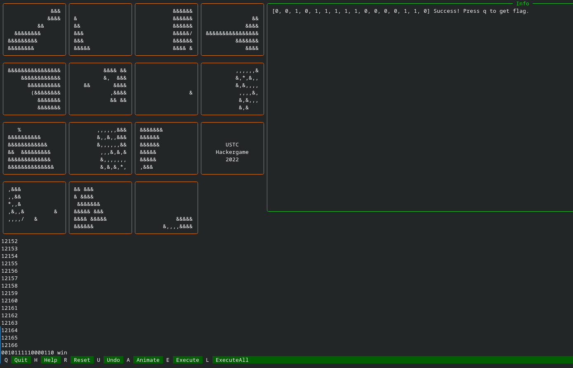Undo the last move
573x368 pixels.
(113, 360)
